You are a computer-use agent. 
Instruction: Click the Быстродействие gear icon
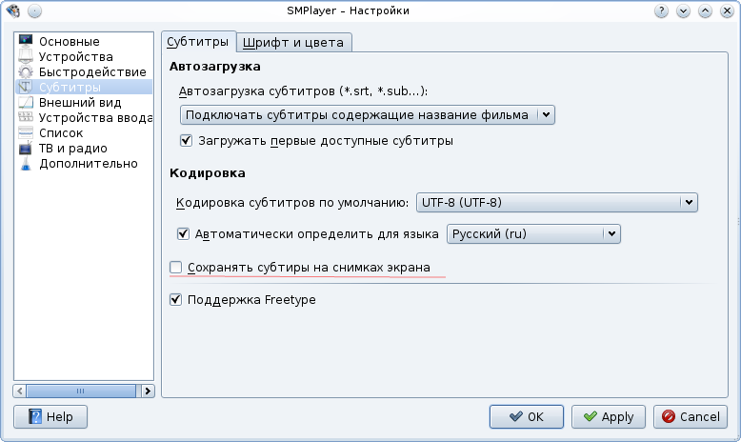pos(26,72)
